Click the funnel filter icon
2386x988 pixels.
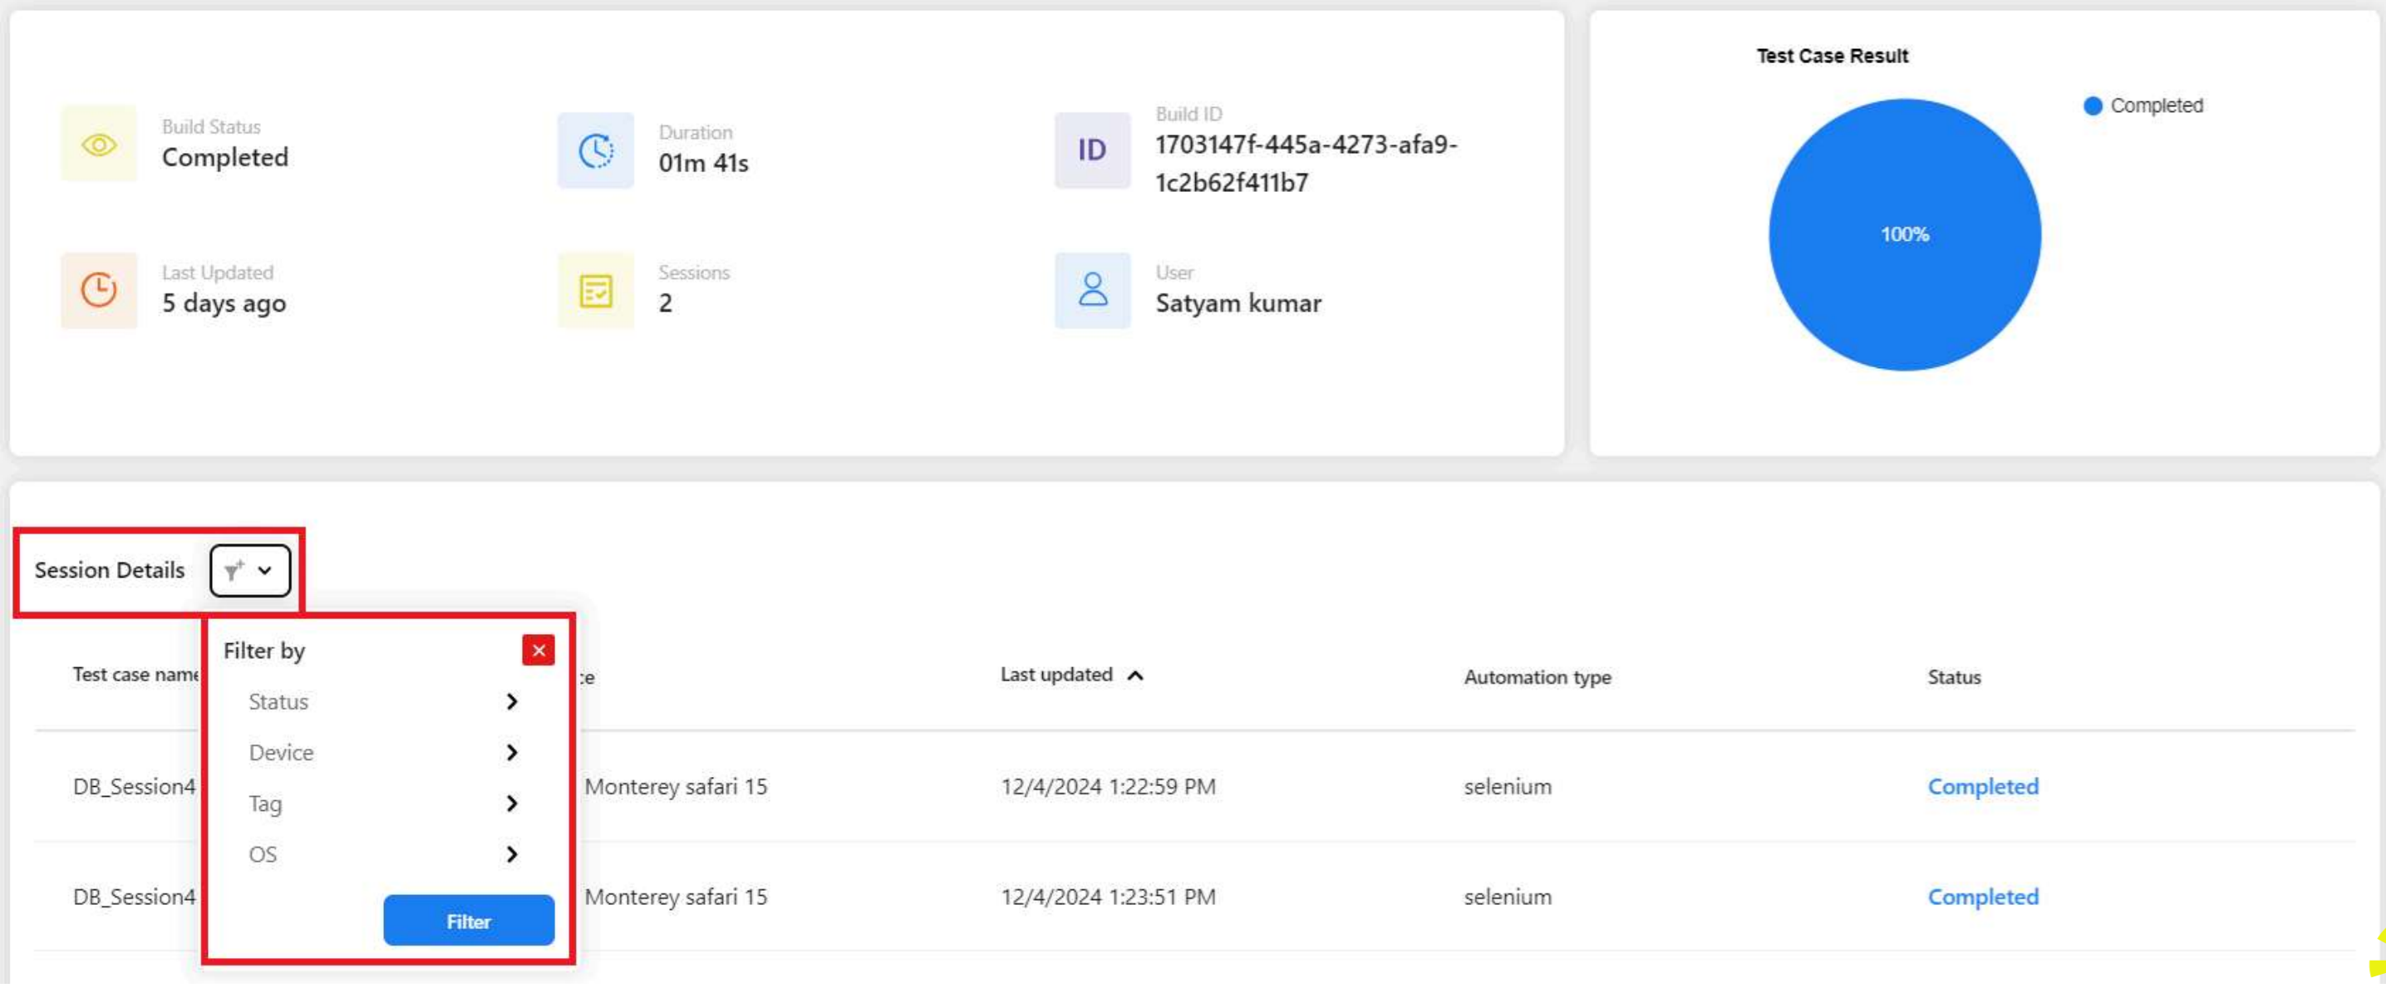234,570
